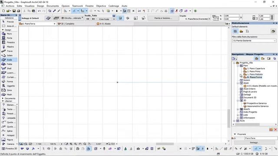Toggle the new elements renovation status button
The height and width of the screenshot is (156, 278).
click(247, 31)
